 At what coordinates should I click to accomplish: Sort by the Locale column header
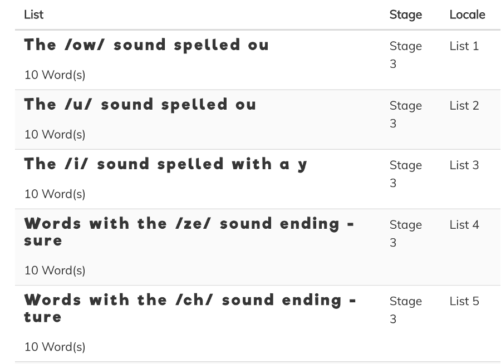pos(467,14)
